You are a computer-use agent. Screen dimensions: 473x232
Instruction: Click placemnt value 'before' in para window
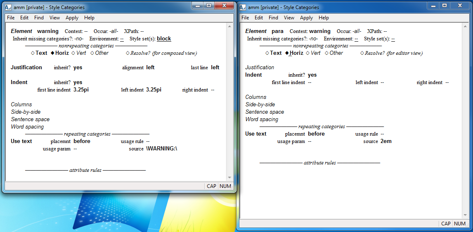click(316, 134)
